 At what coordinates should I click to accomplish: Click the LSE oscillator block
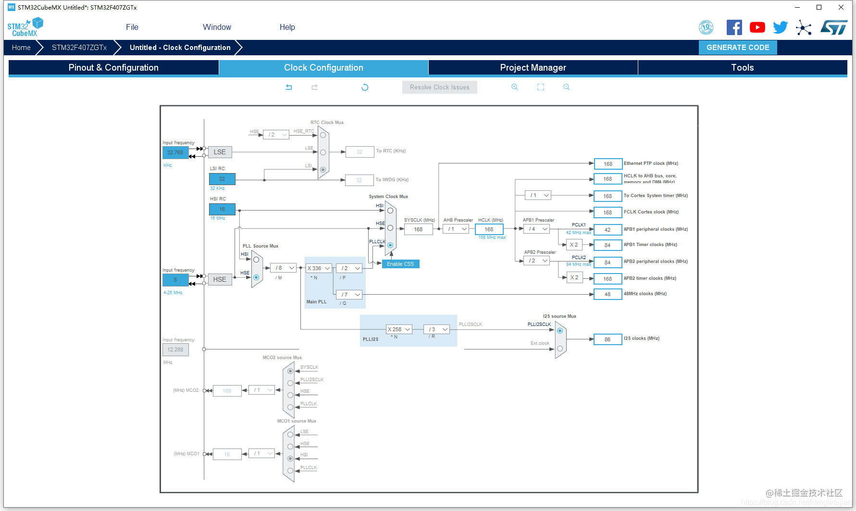coord(220,152)
